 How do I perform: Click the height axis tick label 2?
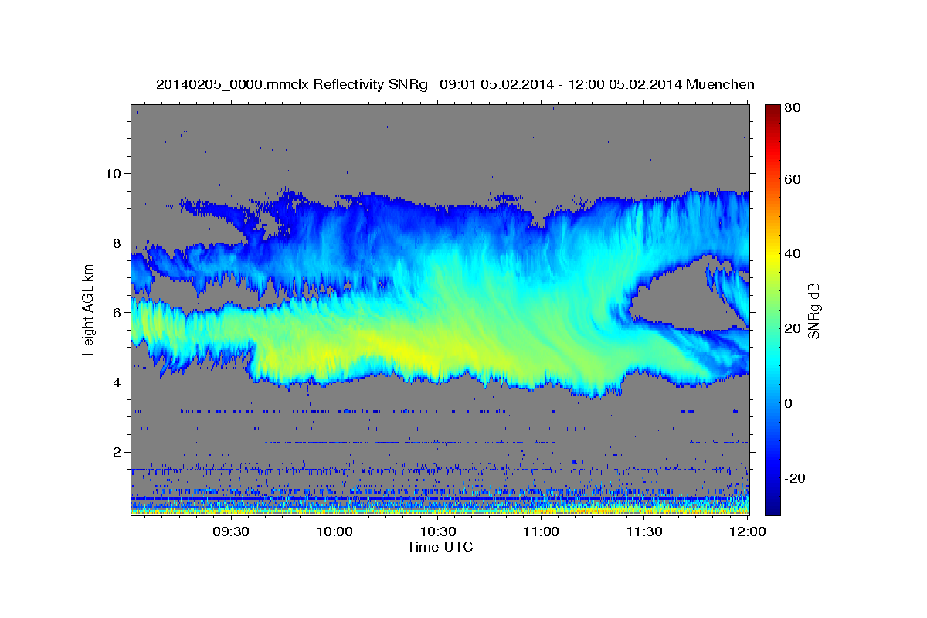[x=119, y=452]
